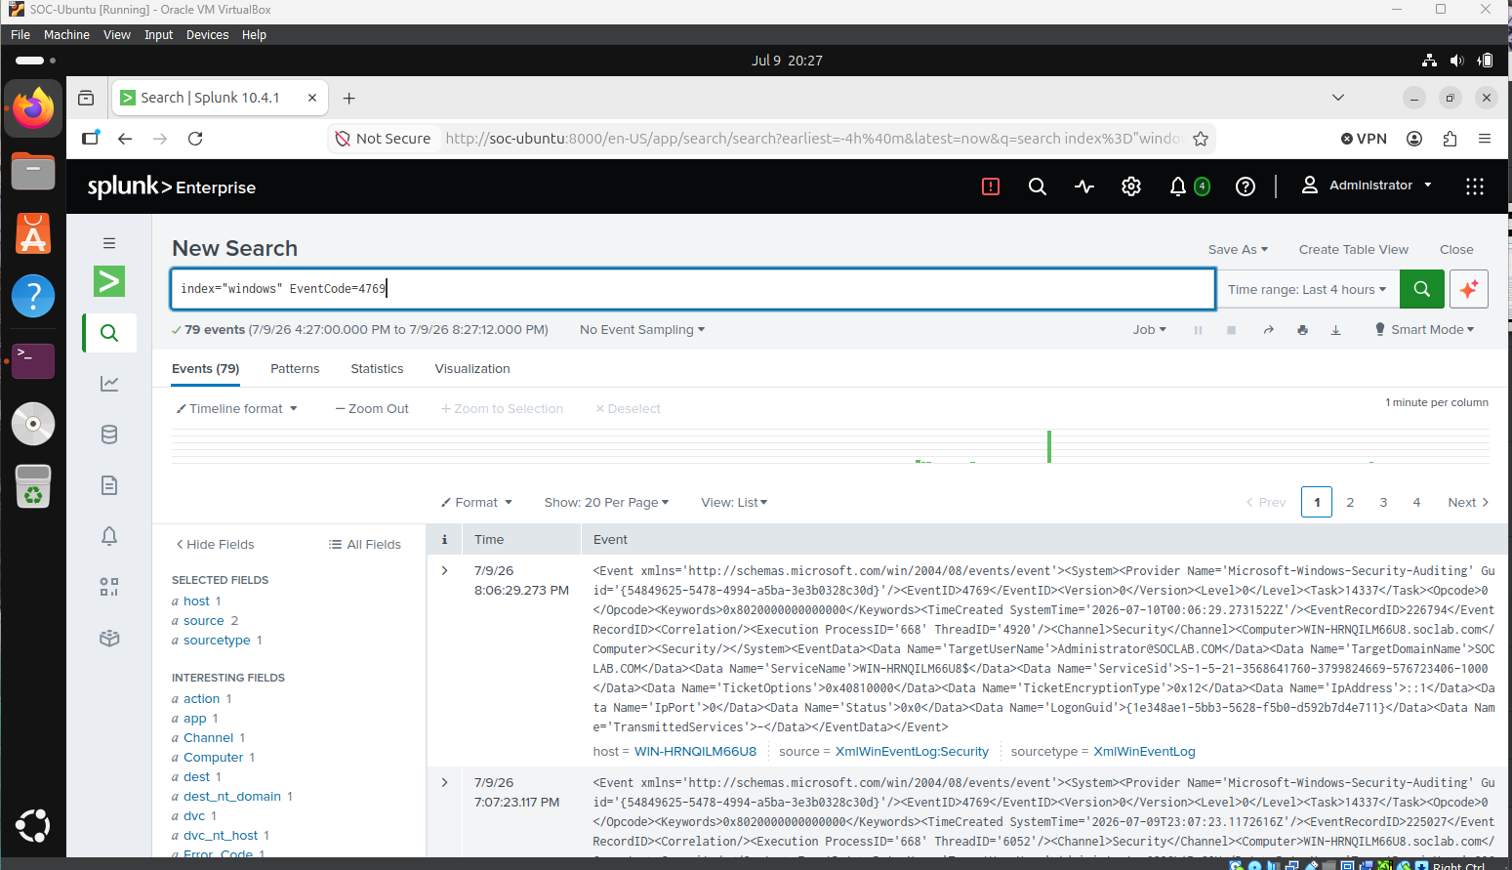Open the Help question mark icon
Screen dimensions: 1512x870
(1246, 186)
